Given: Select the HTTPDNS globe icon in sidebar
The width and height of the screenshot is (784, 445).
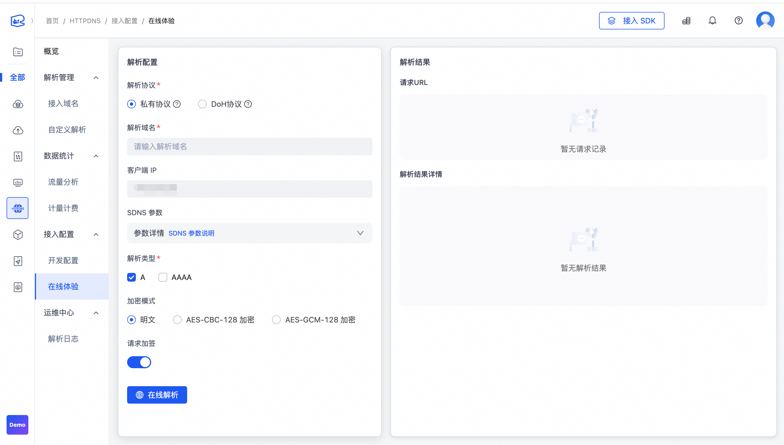Looking at the screenshot, I should click(18, 208).
